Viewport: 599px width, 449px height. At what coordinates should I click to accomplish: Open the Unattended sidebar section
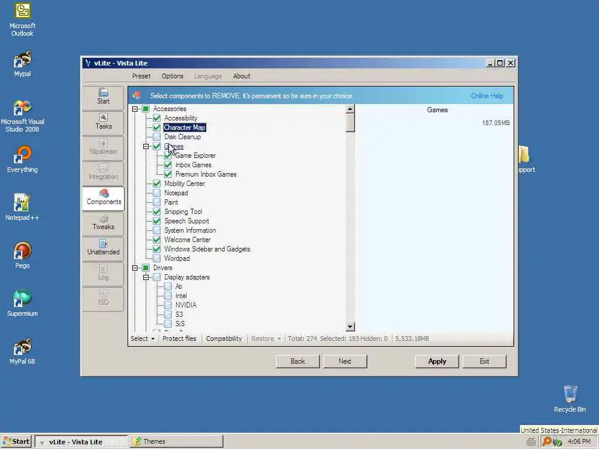(x=103, y=248)
